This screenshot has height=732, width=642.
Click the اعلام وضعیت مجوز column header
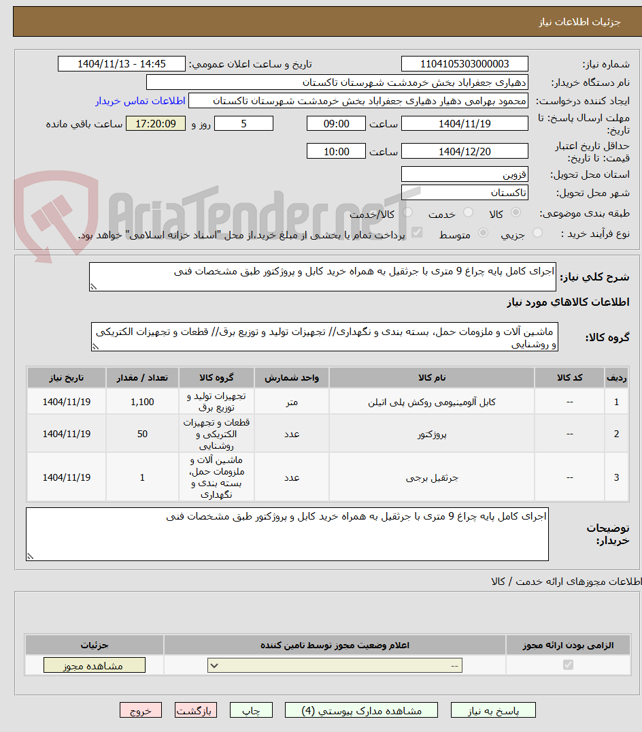335,645
